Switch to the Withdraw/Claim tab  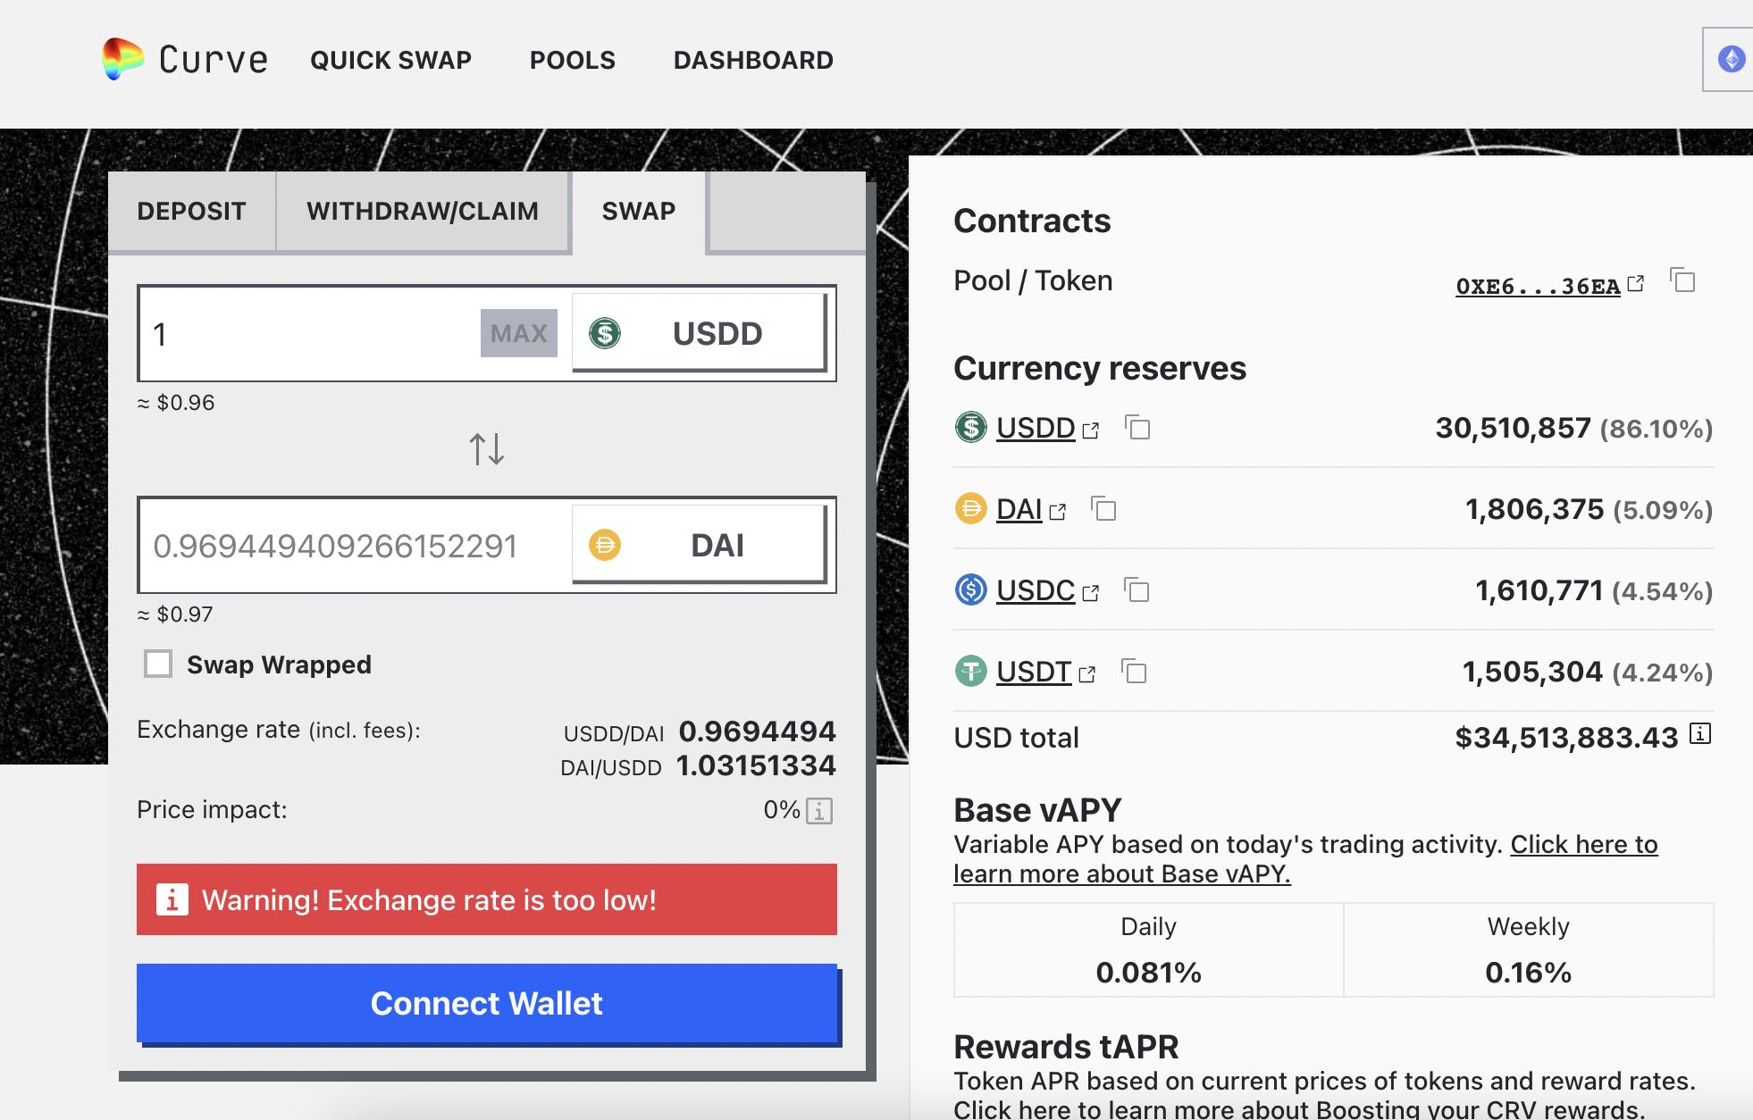(x=423, y=211)
